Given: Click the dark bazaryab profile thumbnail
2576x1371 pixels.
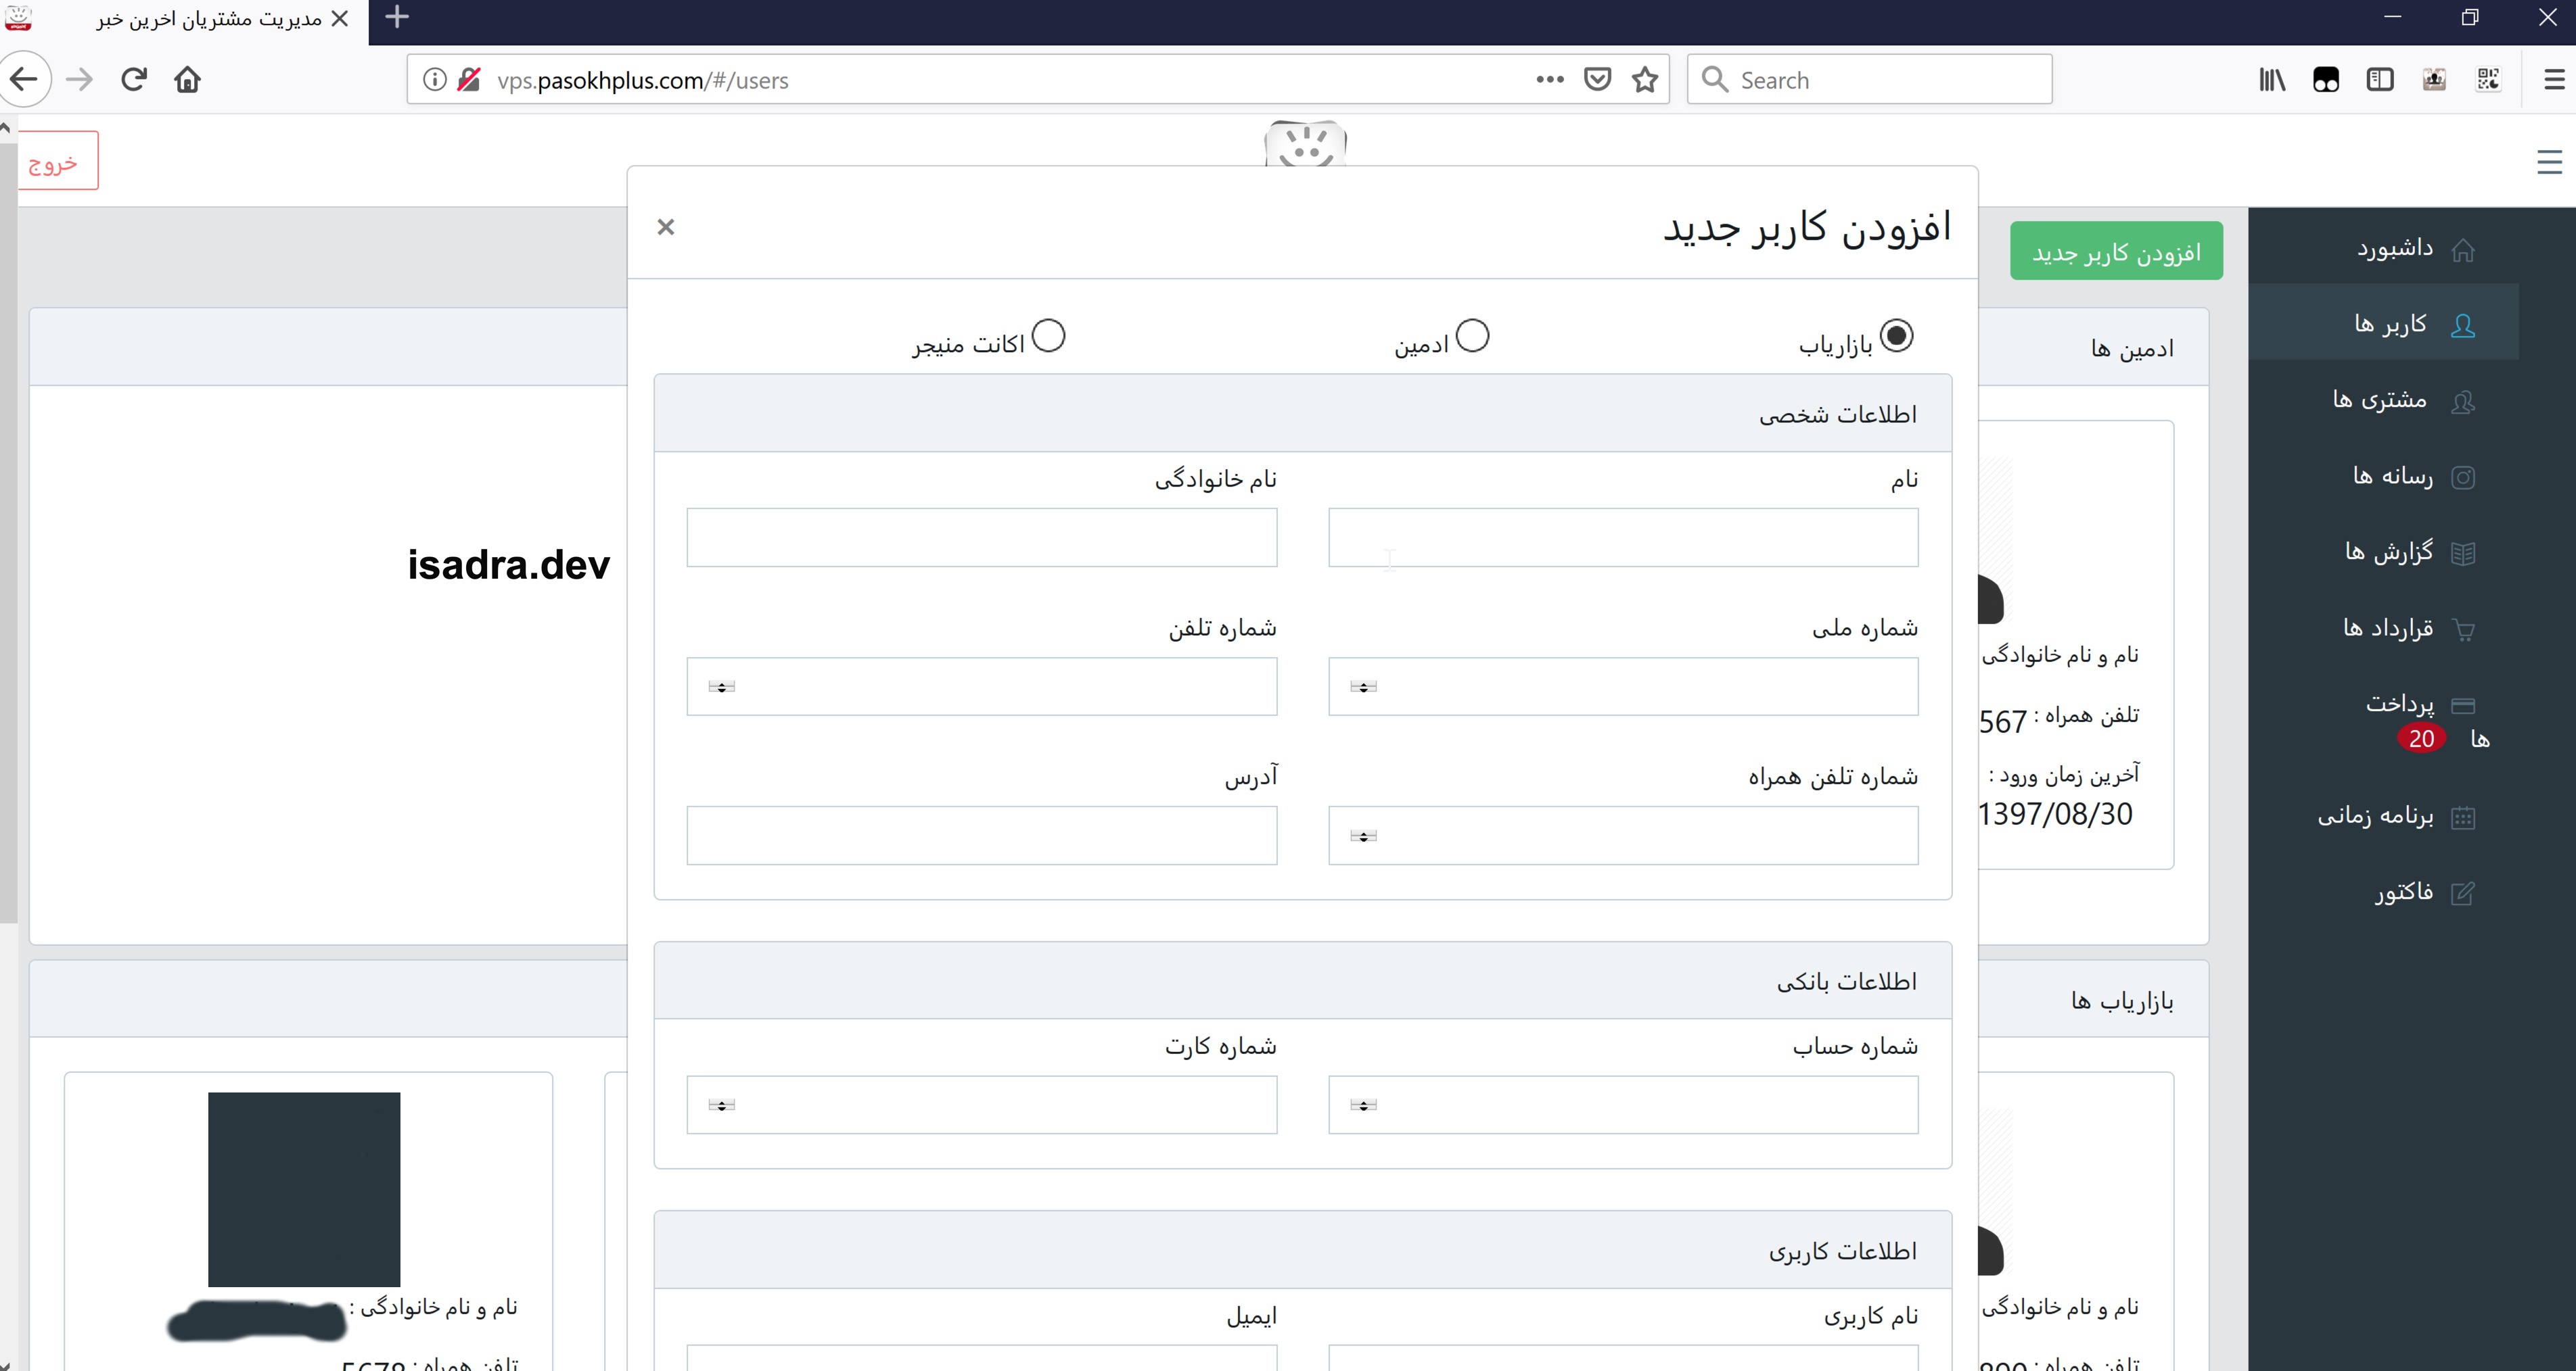Looking at the screenshot, I should click(304, 1189).
